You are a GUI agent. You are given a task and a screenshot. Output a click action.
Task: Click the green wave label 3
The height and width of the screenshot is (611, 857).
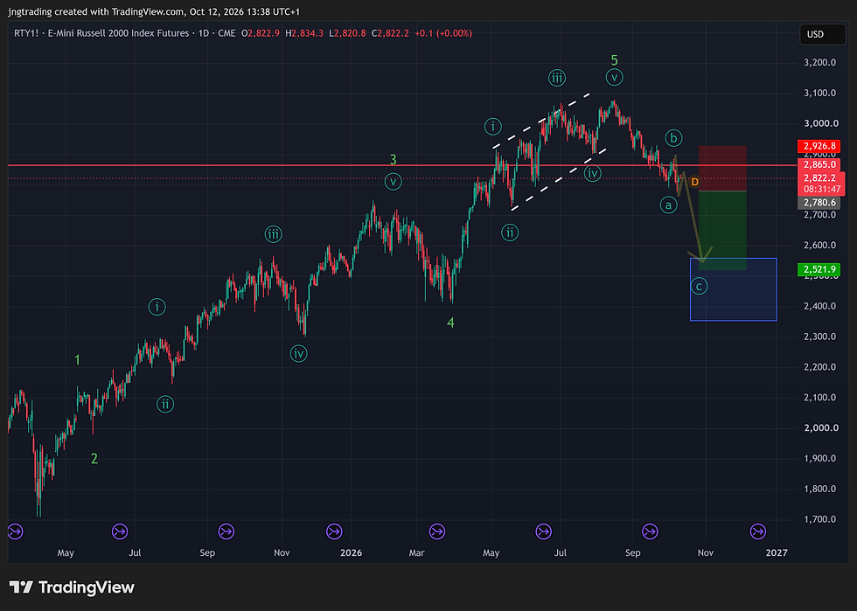393,159
